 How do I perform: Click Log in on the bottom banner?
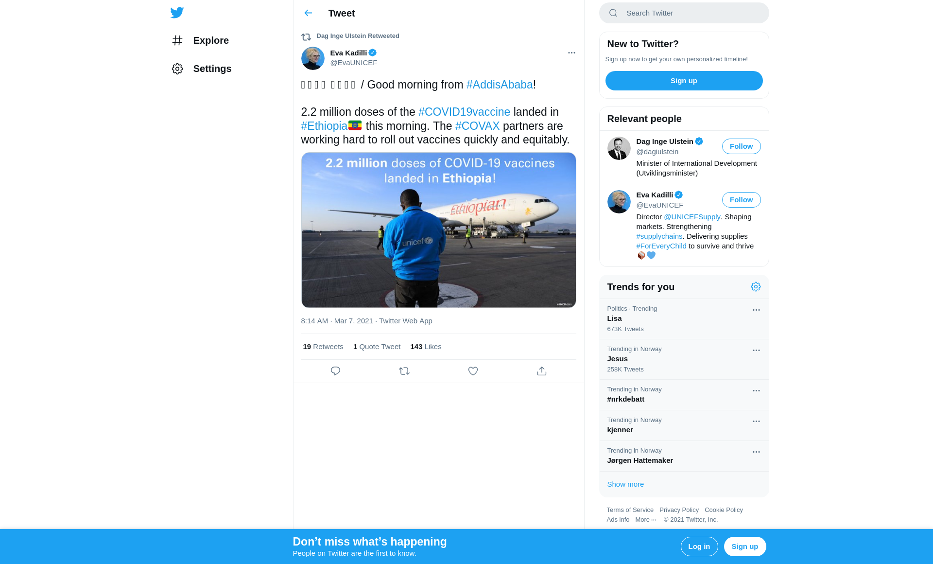pyautogui.click(x=699, y=546)
